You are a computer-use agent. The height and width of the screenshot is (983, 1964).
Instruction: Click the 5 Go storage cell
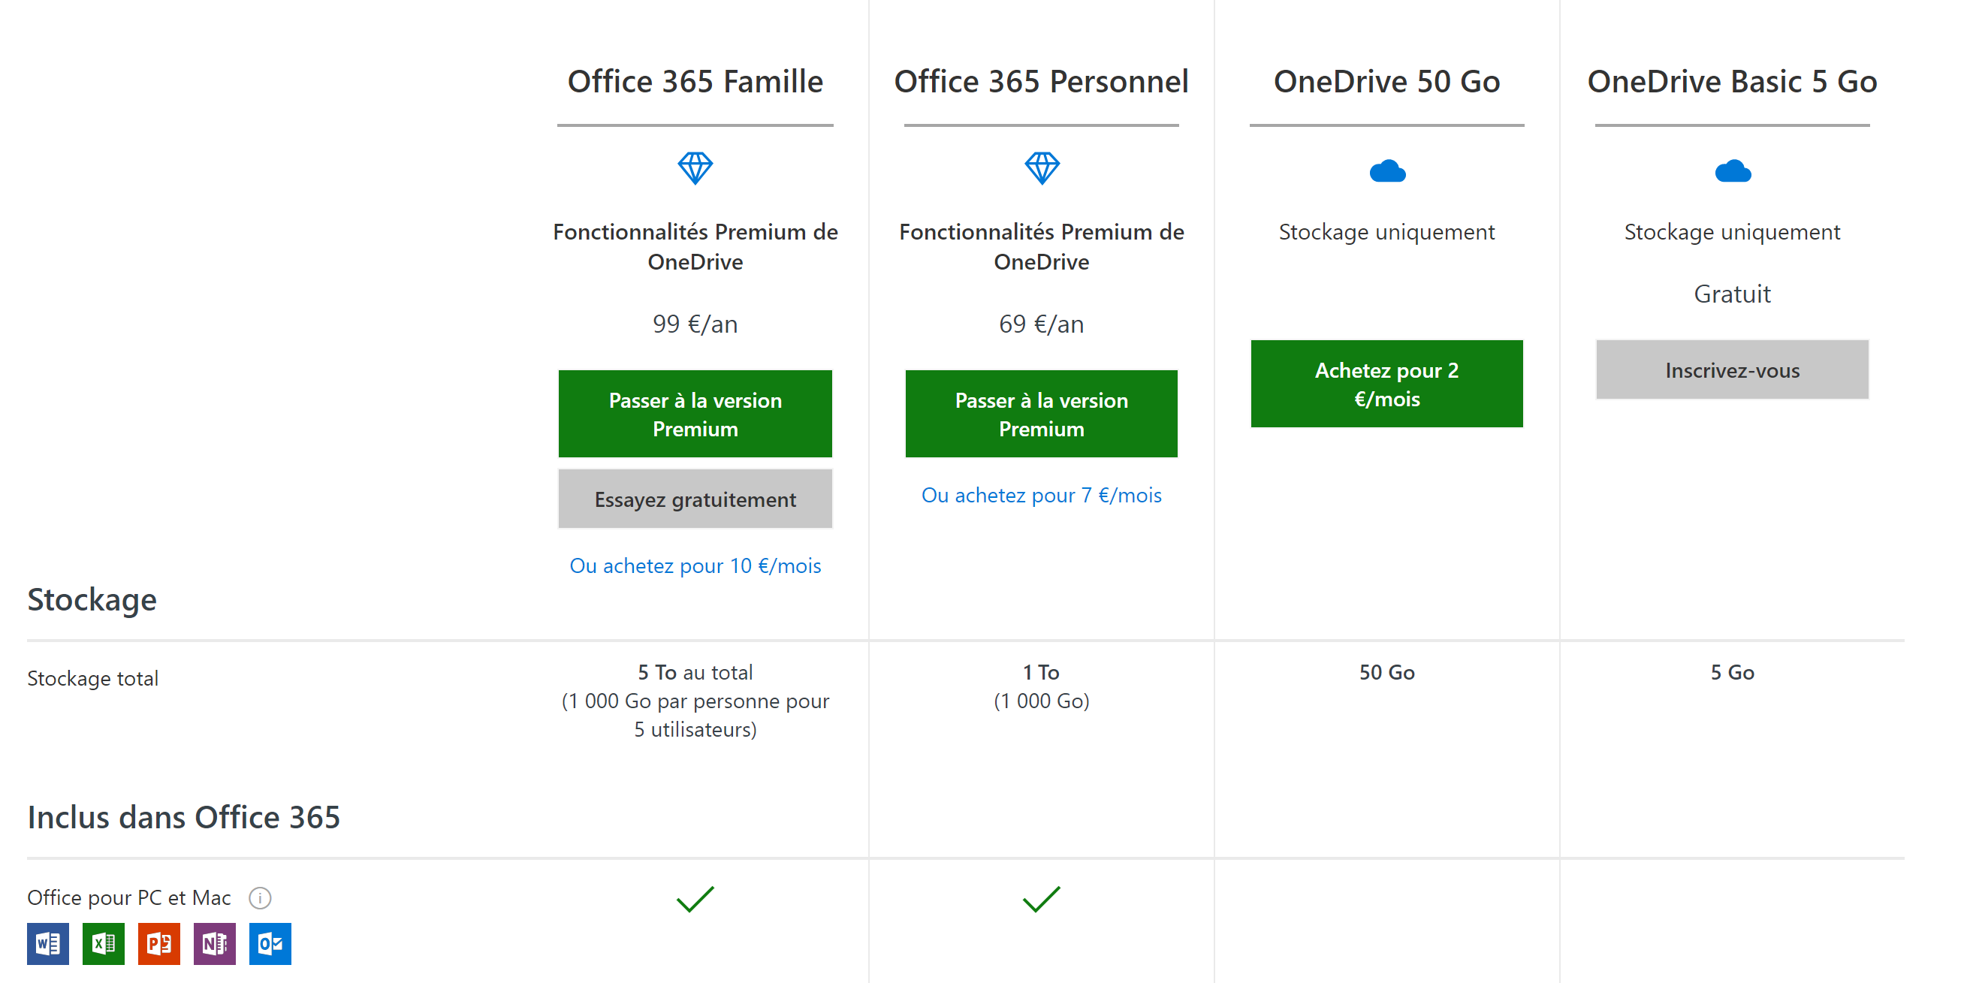click(1732, 673)
